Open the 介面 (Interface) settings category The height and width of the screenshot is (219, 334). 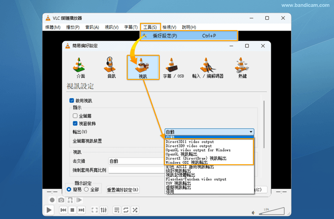(80, 68)
